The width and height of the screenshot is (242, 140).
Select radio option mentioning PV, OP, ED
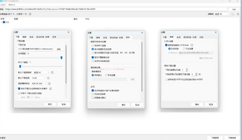[x=93, y=53]
